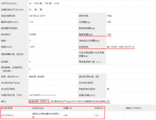Click the 前悬/后悬(mm) label
The image size is (156, 120).
click(87, 95)
